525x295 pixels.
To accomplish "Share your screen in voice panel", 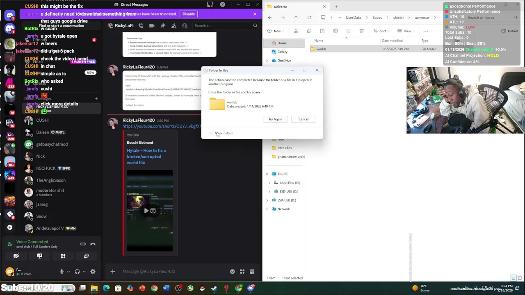I will (x=39, y=256).
